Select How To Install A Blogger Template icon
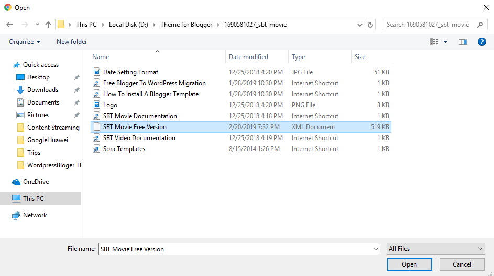 coord(97,94)
